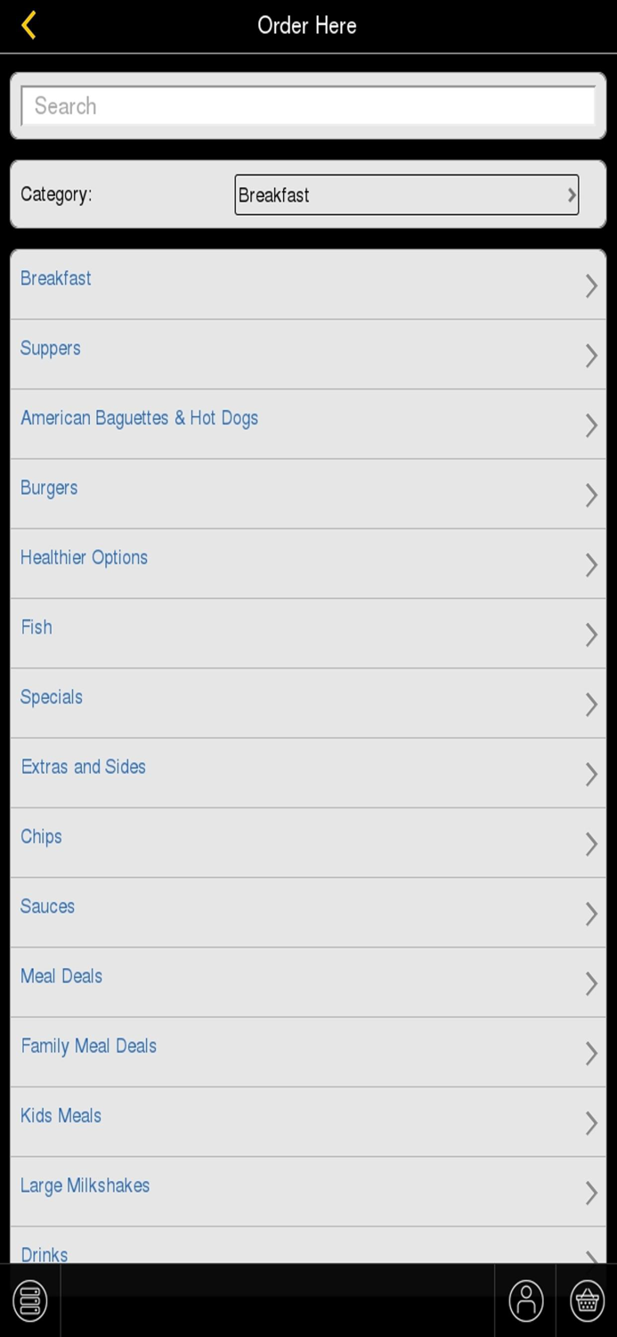Click the Search input field

308,106
